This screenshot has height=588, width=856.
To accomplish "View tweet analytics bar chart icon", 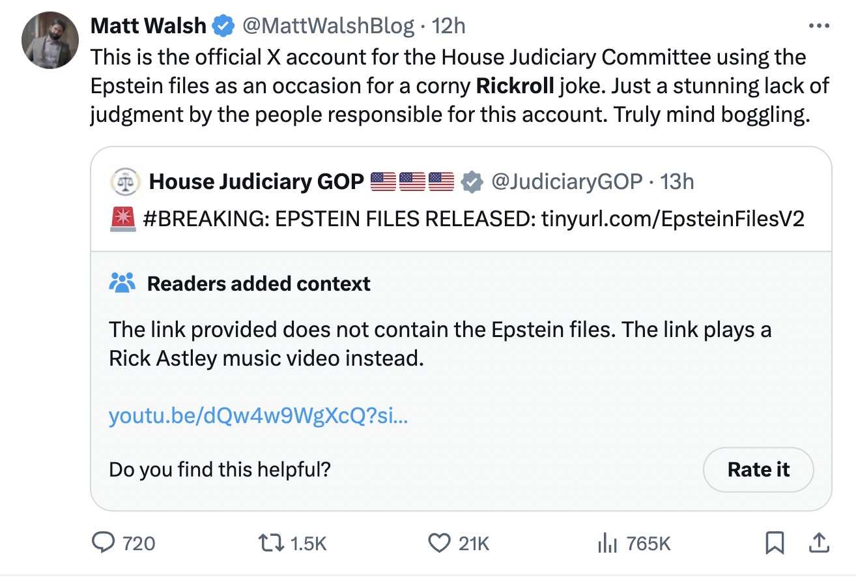I will click(x=606, y=543).
